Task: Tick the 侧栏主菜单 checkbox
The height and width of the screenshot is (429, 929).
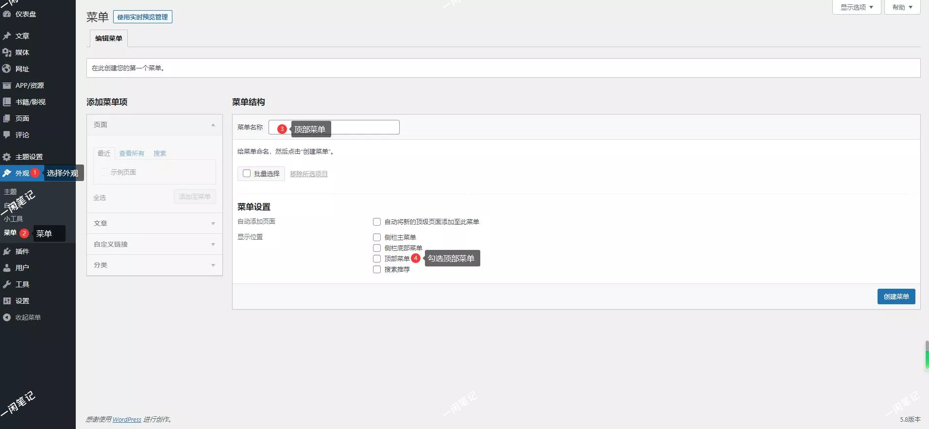Action: (x=377, y=237)
